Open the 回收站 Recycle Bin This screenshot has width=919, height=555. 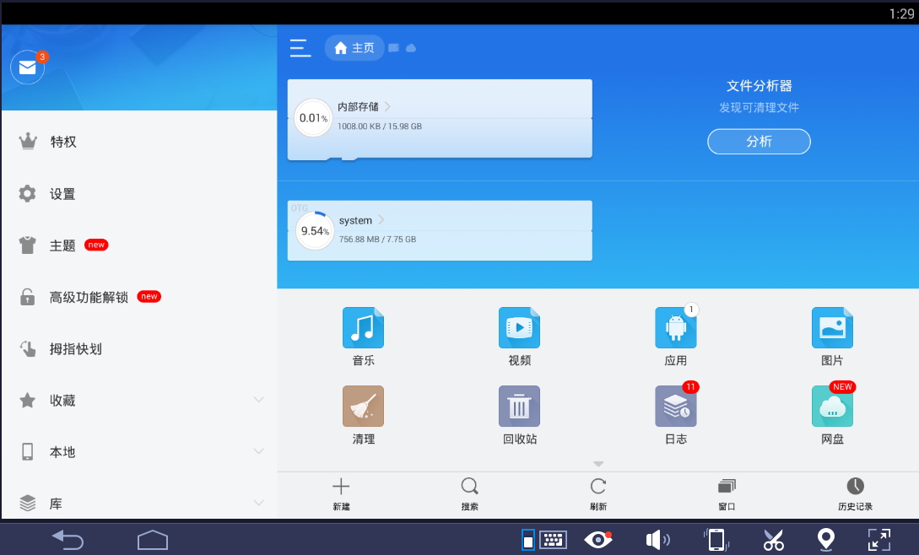[x=518, y=413]
